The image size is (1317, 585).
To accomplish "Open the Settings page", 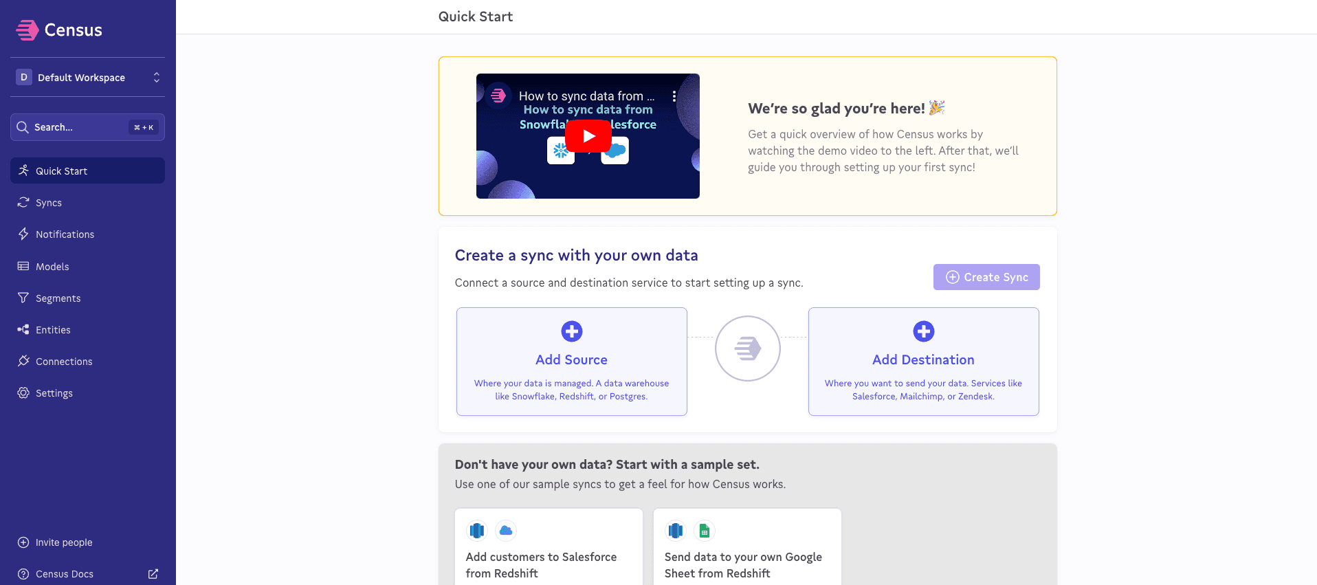I will [54, 393].
